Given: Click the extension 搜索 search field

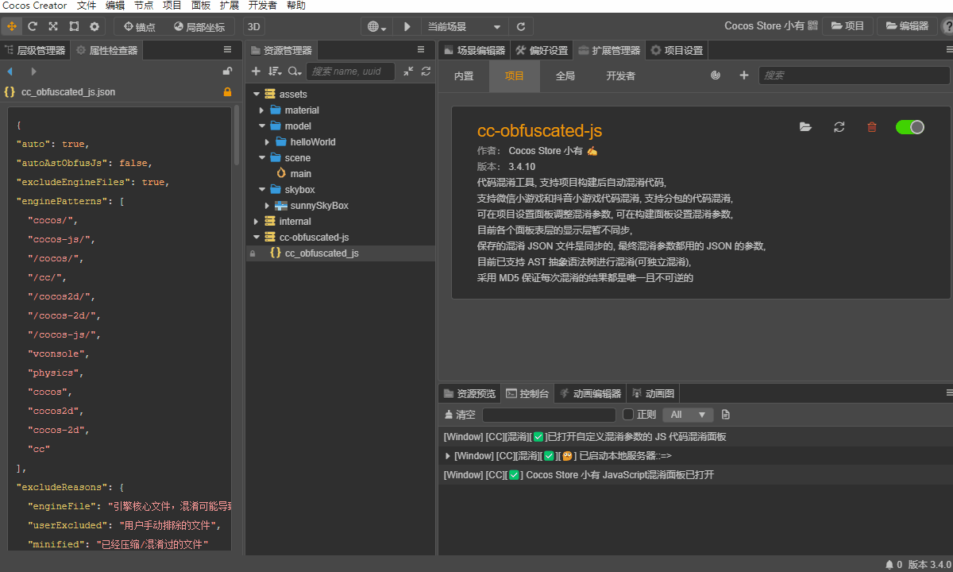Looking at the screenshot, I should coord(854,75).
